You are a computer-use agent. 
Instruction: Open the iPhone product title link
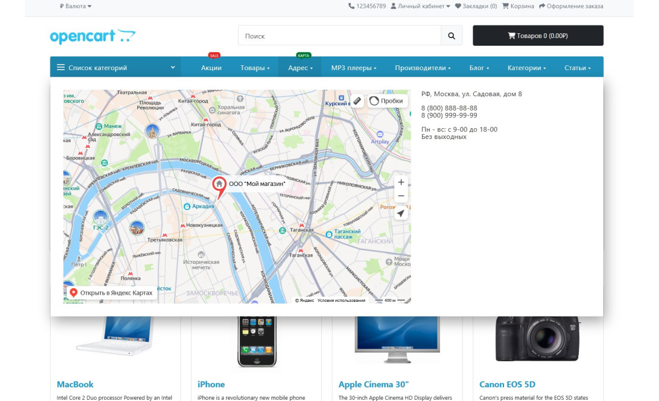click(x=211, y=384)
